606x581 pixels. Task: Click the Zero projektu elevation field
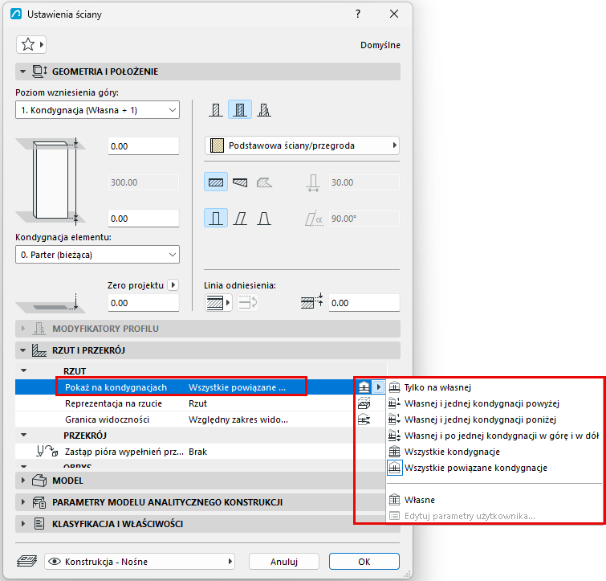tap(144, 302)
